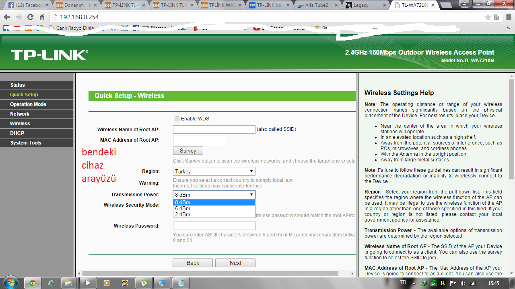This screenshot has width=515, height=289.
Task: Switch to the Alfa Tube2H browser tab
Action: [x=318, y=5]
